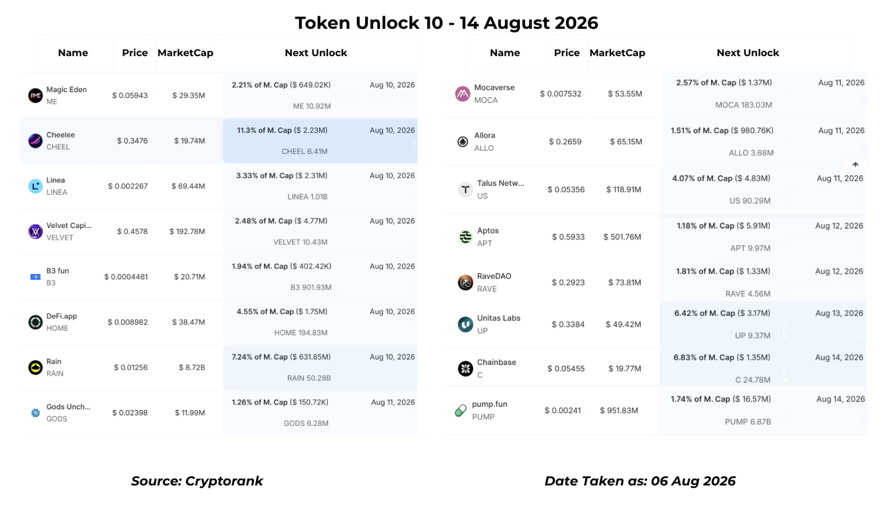Screen dimensions: 882x507
Task: Select the pump.fun pill icon
Action: pos(460,410)
